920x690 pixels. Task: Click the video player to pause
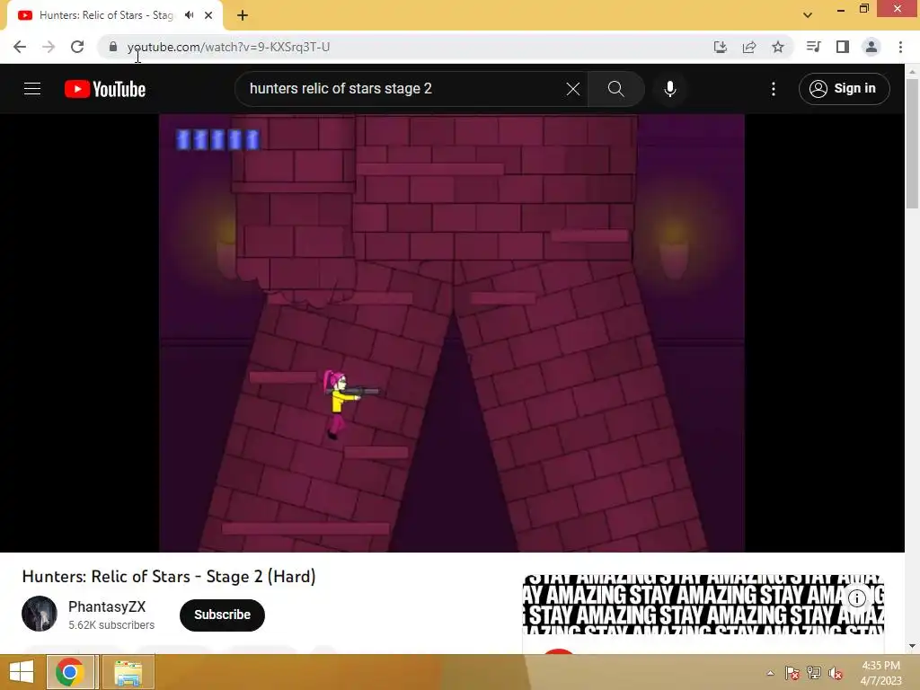click(x=452, y=332)
